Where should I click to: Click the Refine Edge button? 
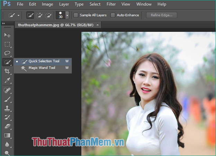coord(162,15)
